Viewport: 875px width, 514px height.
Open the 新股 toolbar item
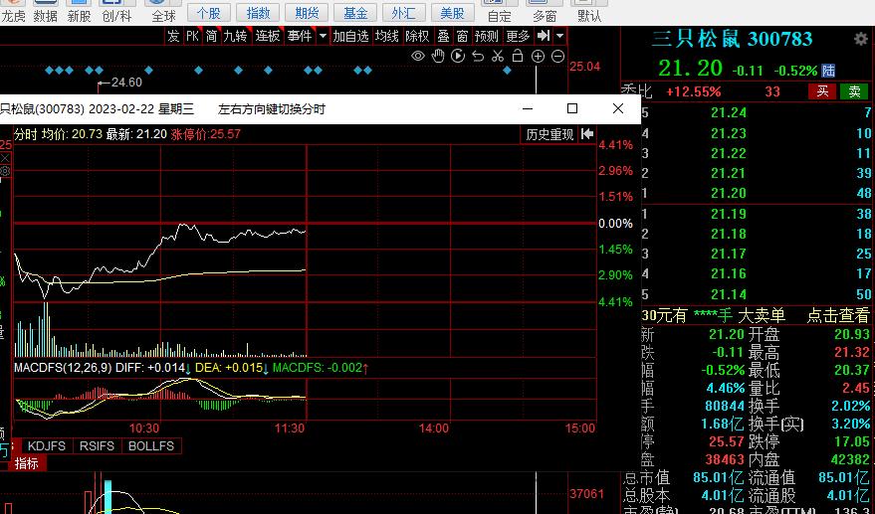79,12
